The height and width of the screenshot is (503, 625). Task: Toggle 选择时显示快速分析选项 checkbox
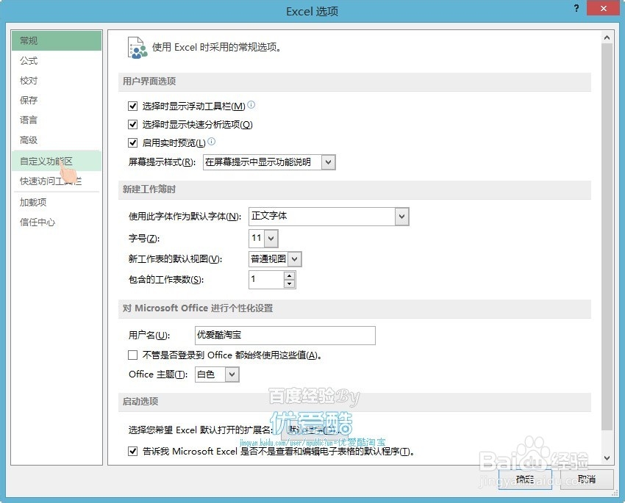[x=133, y=125]
